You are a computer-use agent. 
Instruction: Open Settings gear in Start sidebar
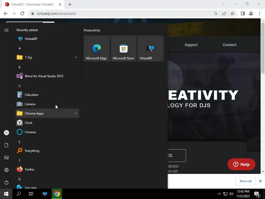pos(6,170)
